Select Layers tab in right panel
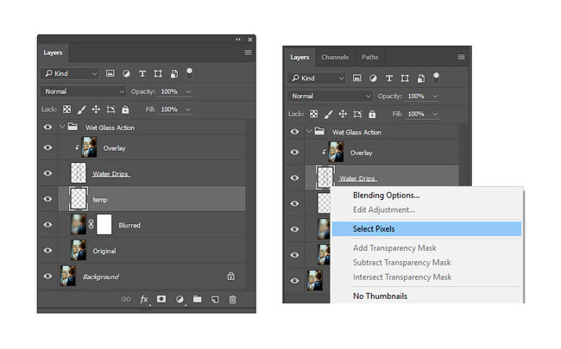Image resolution: width=561 pixels, height=349 pixels. (x=299, y=57)
